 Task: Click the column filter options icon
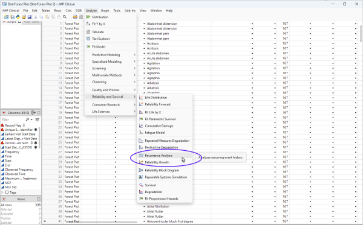(38, 119)
